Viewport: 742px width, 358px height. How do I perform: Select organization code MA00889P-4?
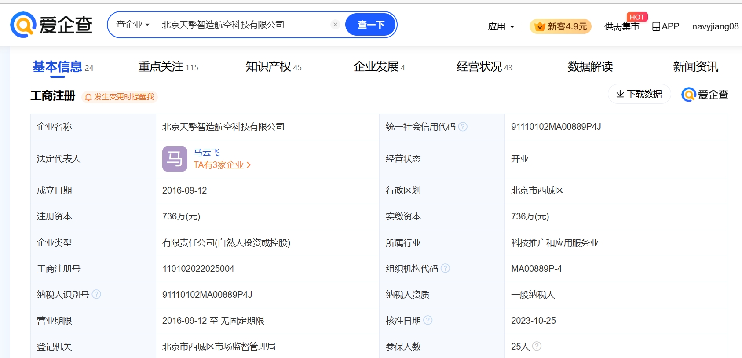537,269
